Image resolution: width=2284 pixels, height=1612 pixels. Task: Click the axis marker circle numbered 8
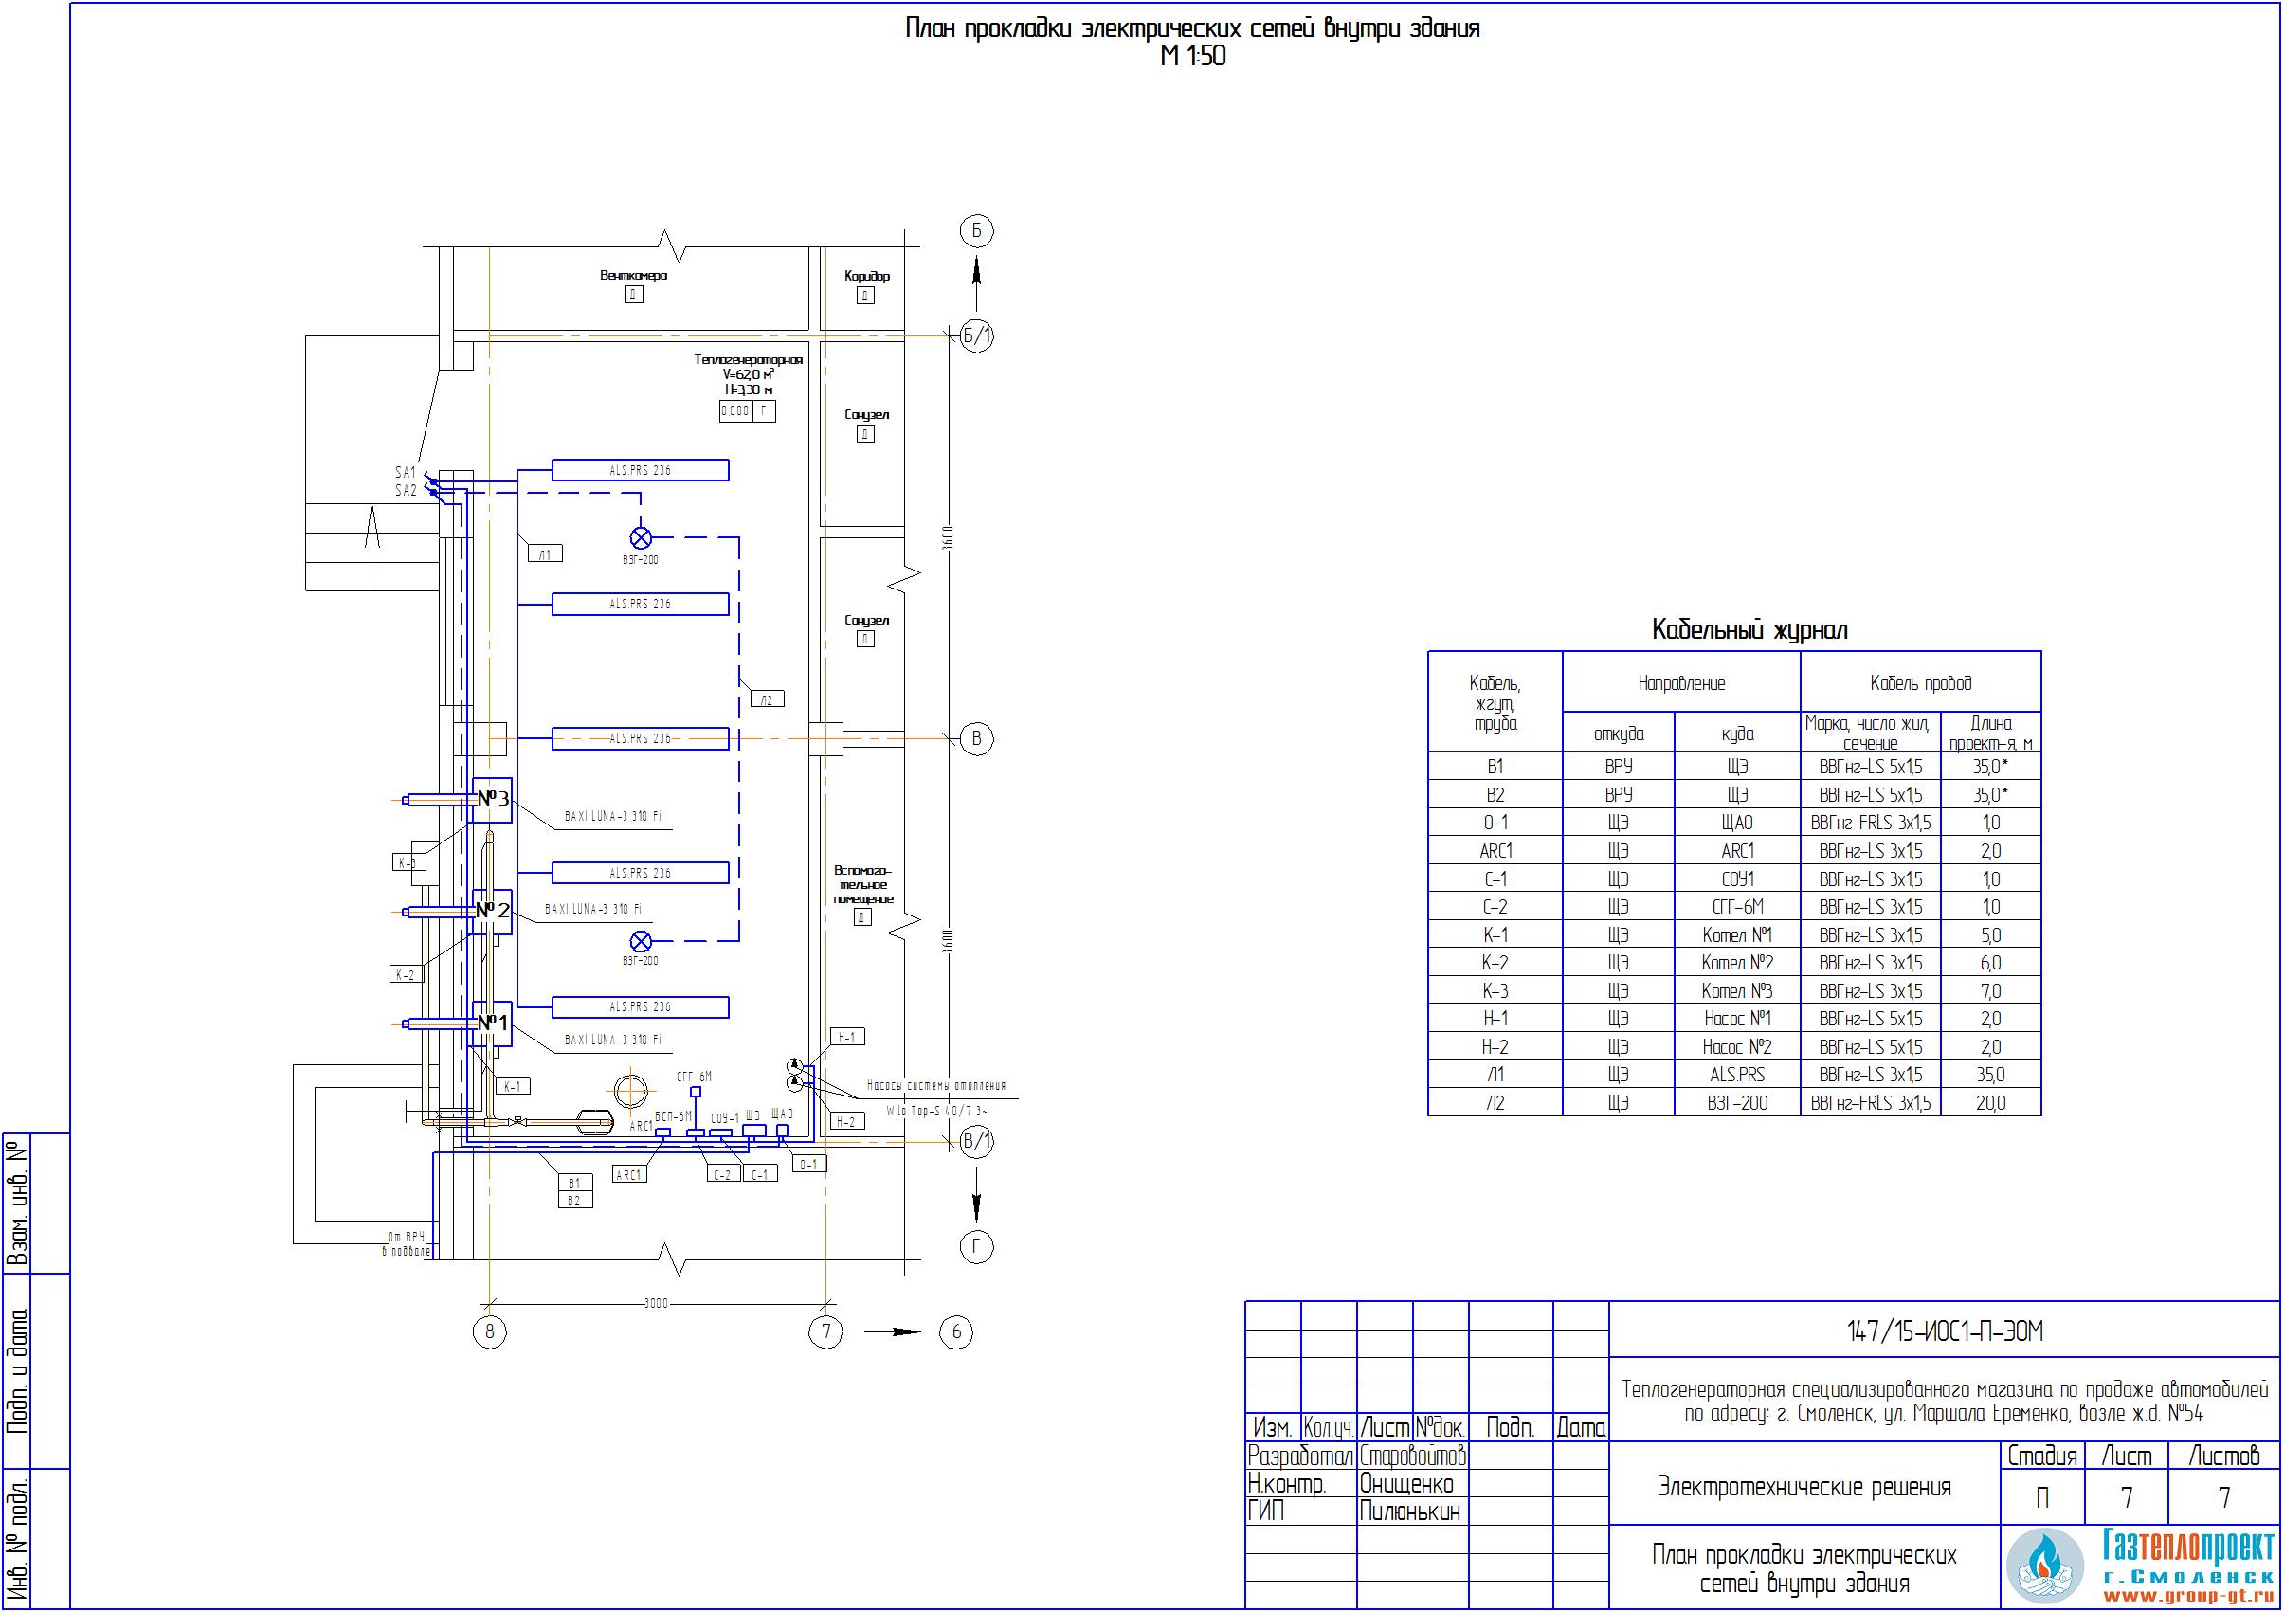[489, 1331]
